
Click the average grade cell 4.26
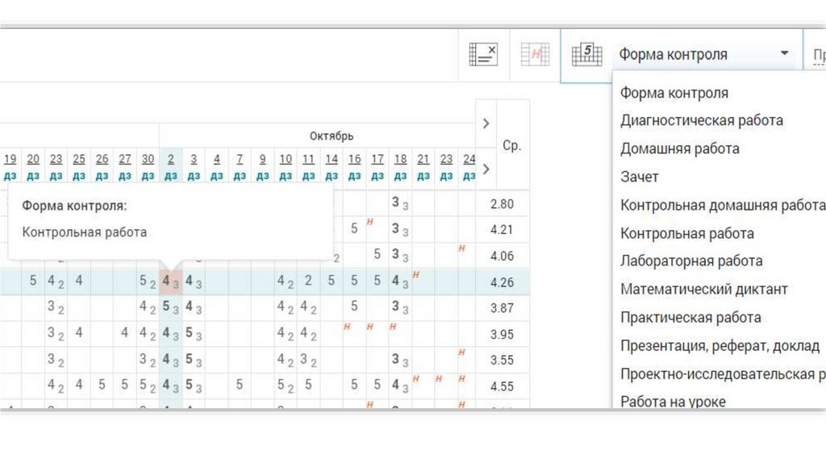(x=502, y=282)
